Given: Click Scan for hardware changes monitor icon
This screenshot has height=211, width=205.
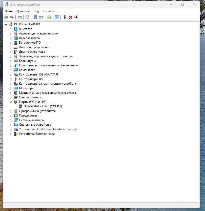Looking at the screenshot, I should (57, 17).
